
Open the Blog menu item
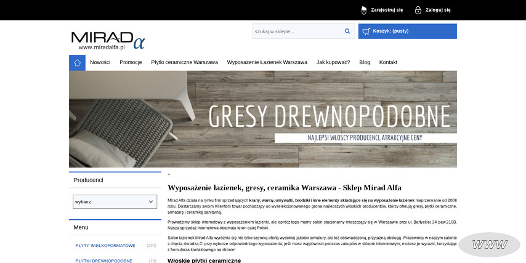(x=365, y=62)
